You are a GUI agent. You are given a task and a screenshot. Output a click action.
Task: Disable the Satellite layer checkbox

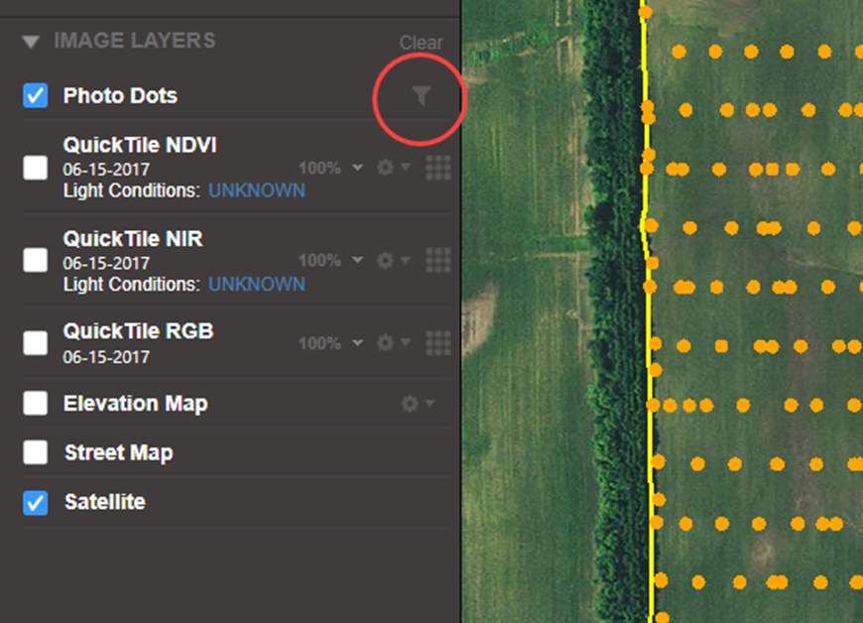pos(36,503)
